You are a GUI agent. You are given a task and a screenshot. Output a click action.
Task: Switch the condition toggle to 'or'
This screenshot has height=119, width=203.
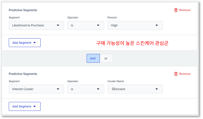106,58
